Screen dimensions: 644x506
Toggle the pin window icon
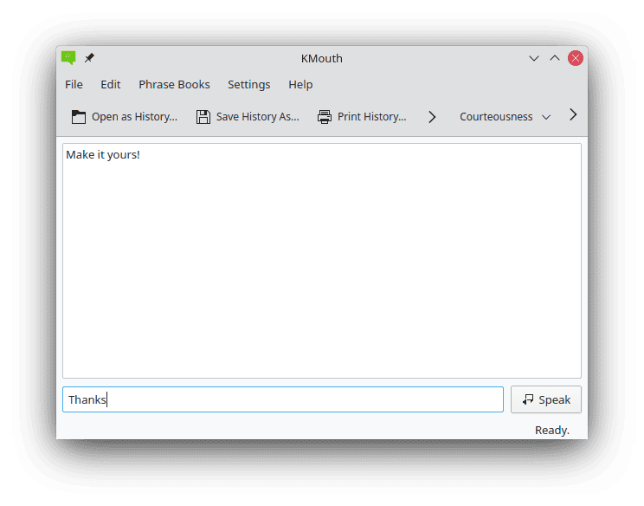89,58
